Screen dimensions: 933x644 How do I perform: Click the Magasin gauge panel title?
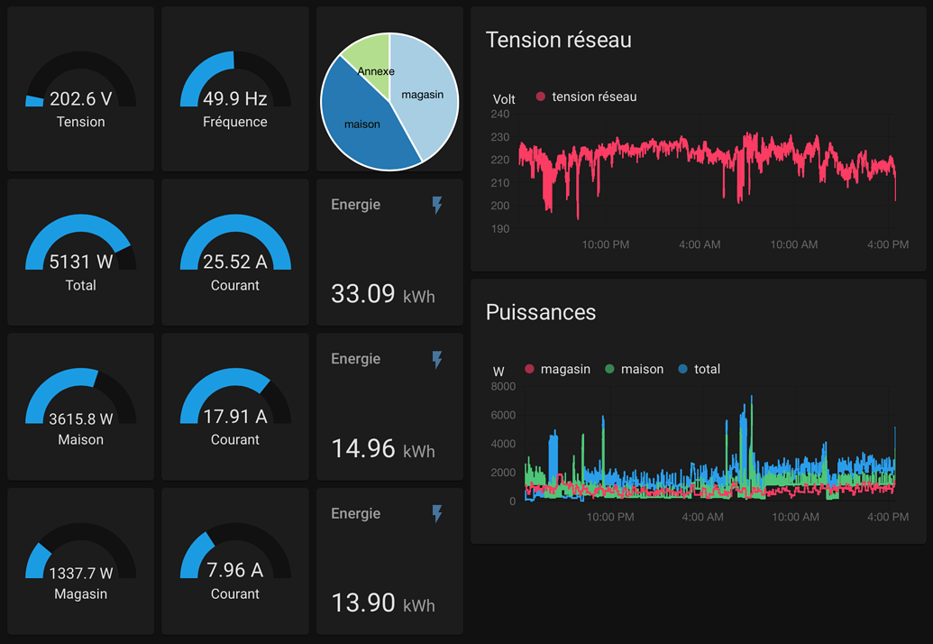pos(80,593)
